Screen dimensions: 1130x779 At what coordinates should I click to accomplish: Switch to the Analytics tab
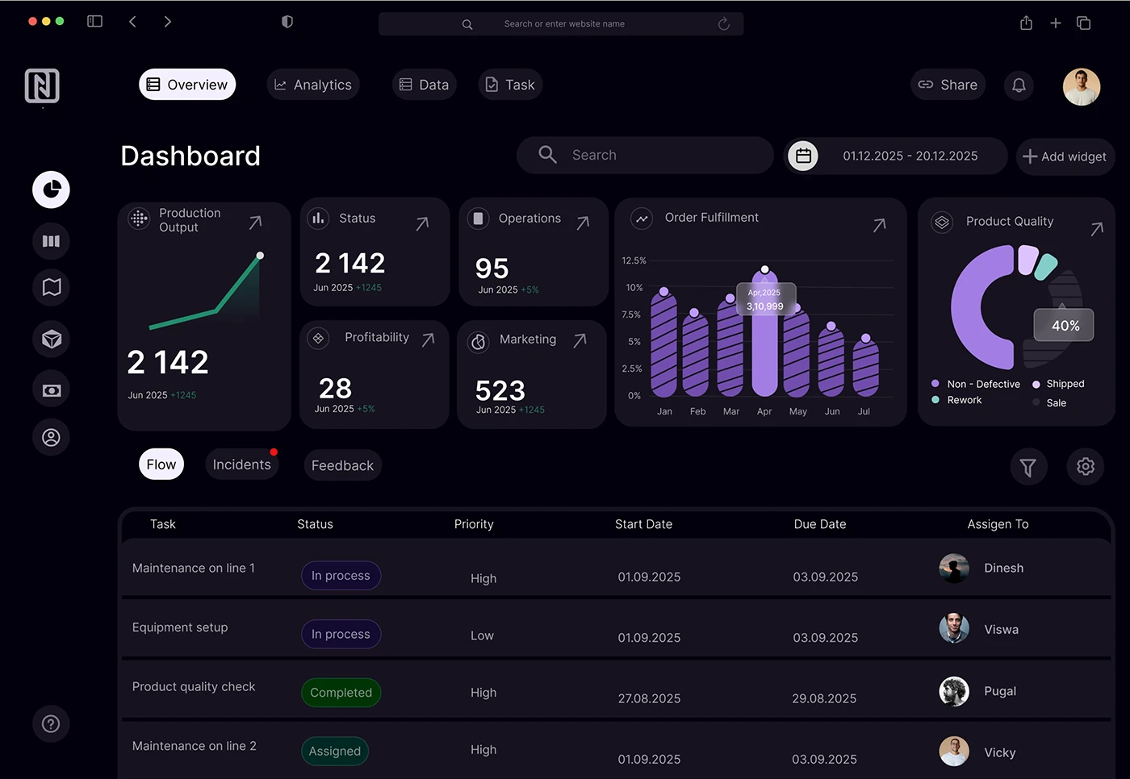tap(313, 84)
